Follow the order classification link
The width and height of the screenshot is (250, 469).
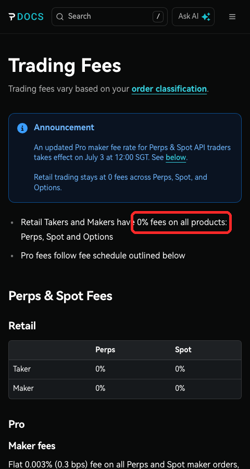[169, 89]
